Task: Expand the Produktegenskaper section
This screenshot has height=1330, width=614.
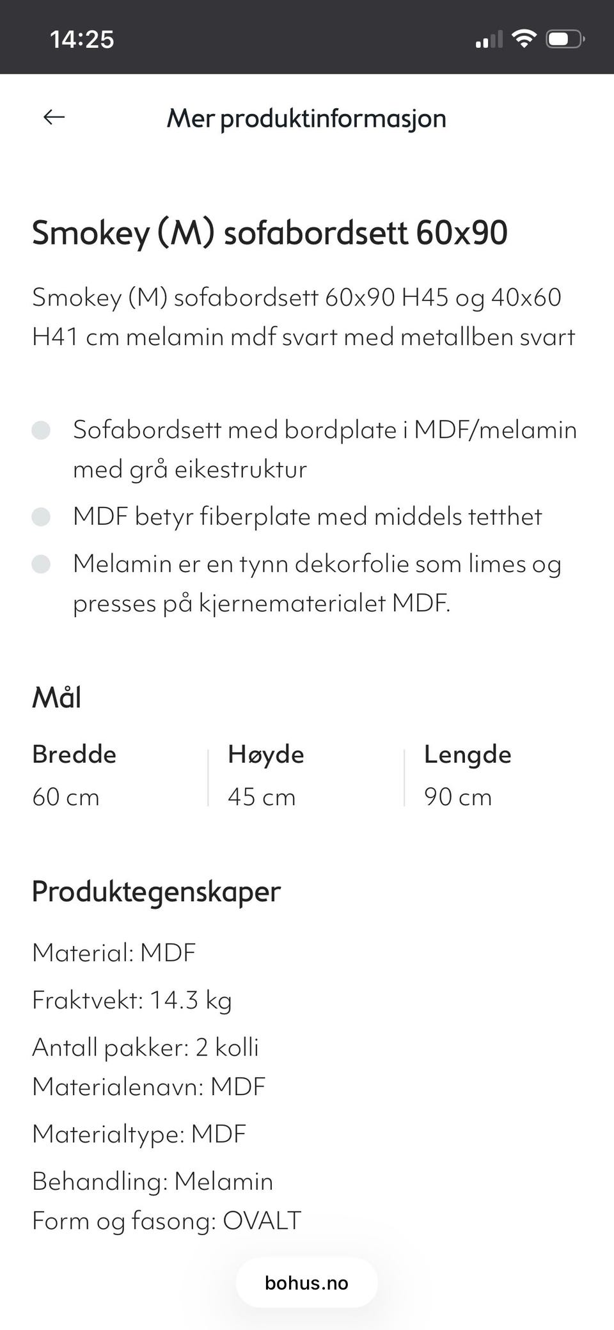Action: 155,891
